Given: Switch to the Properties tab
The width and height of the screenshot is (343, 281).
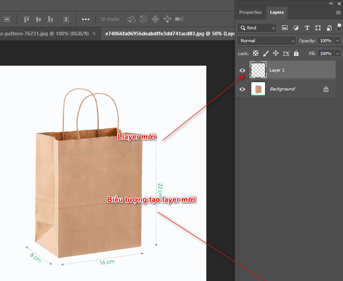Looking at the screenshot, I should [250, 12].
